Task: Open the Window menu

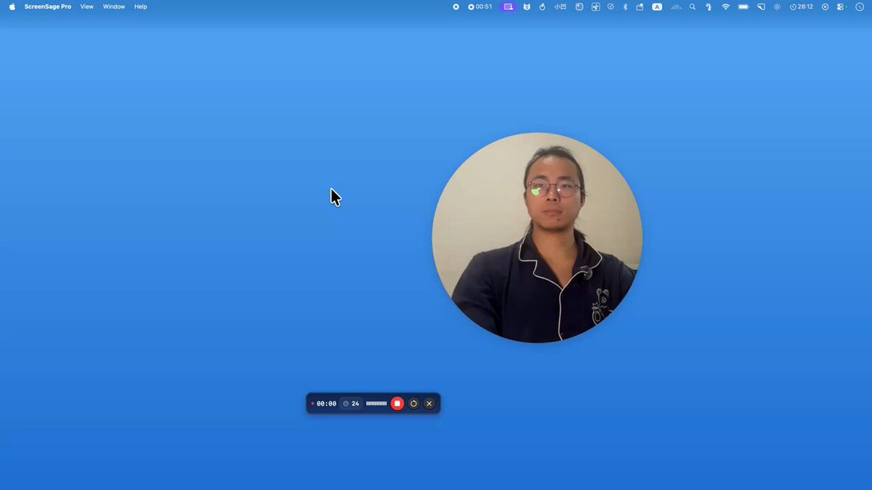Action: coord(113,7)
